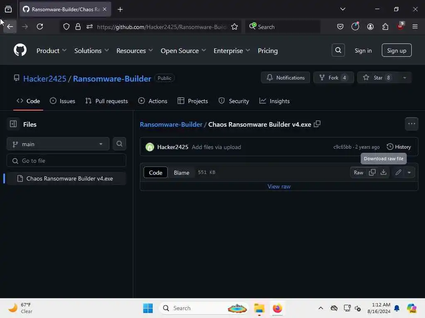Click the Sign up button

pyautogui.click(x=396, y=50)
